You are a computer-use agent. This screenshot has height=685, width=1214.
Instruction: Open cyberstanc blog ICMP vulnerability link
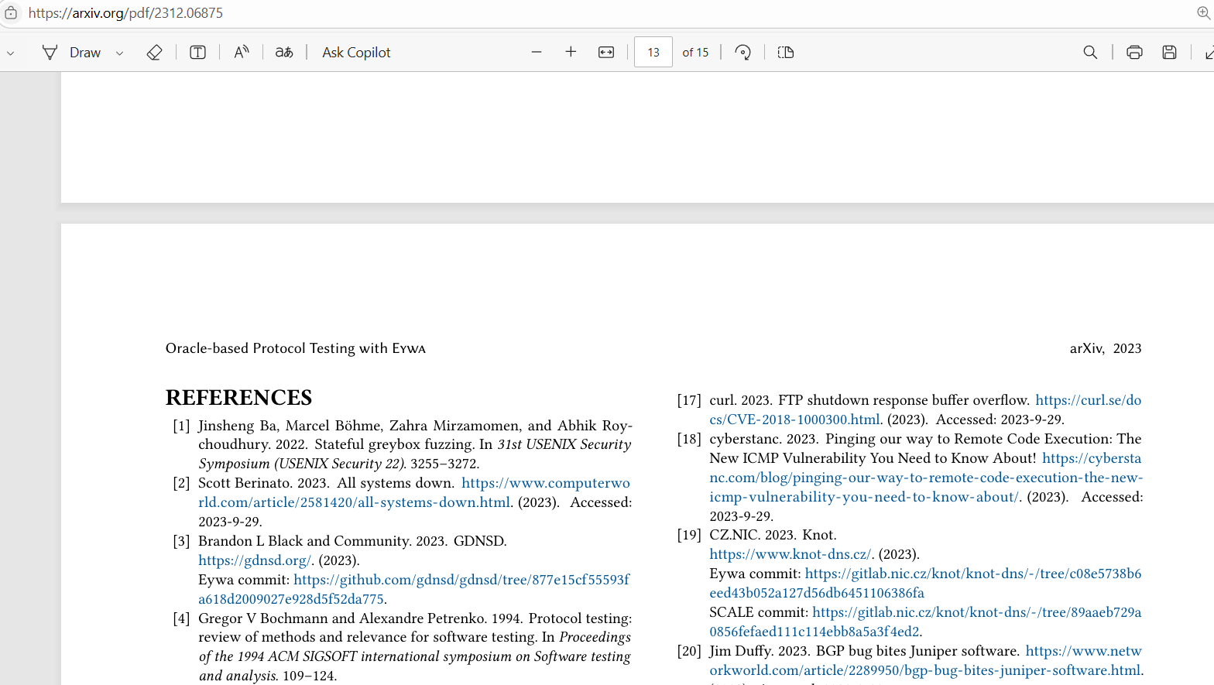pyautogui.click(x=926, y=478)
